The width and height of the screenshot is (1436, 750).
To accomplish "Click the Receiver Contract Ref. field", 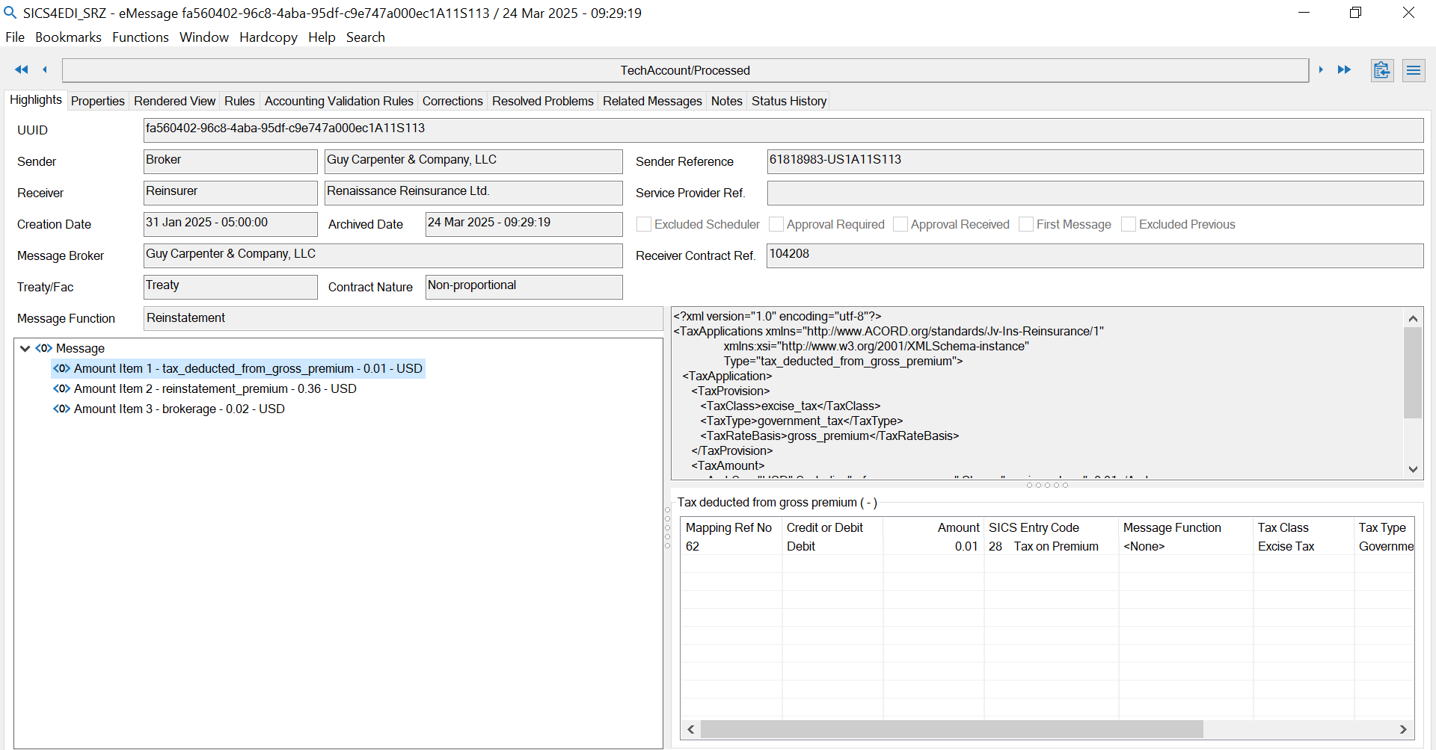I will (1094, 255).
